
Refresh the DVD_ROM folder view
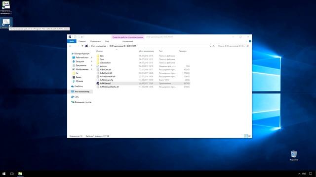(213, 46)
